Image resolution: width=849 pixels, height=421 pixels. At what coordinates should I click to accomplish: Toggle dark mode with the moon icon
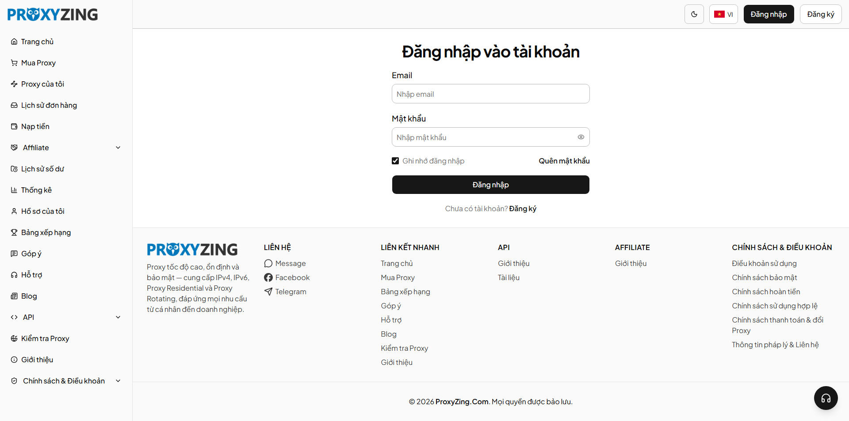click(694, 14)
